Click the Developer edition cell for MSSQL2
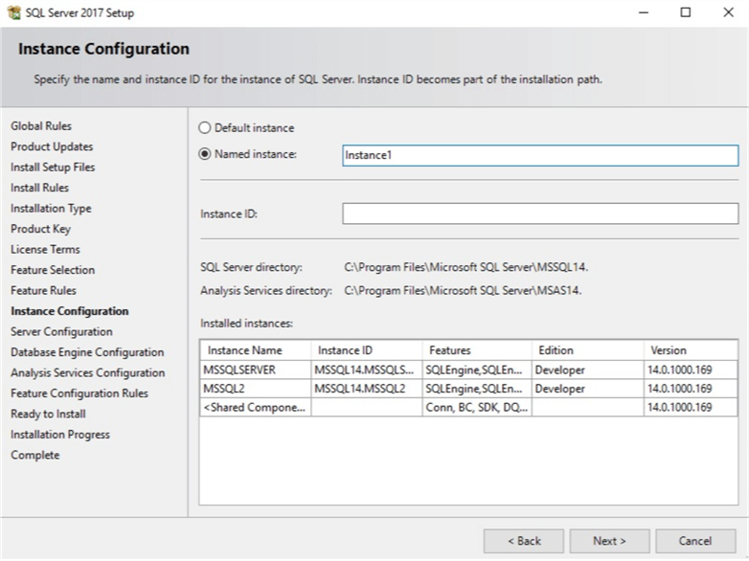Screen dimensions: 749x561 587,389
